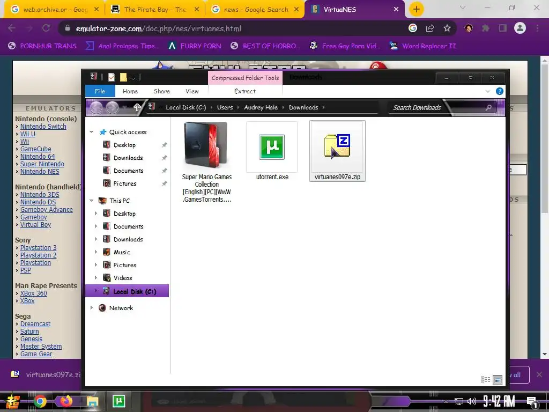Open a new Chrome tab
The image size is (549, 412).
coord(416,9)
